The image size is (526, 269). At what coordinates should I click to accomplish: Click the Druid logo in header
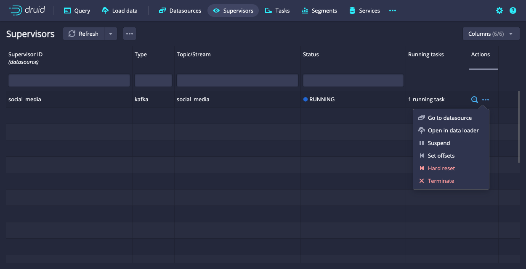click(27, 11)
